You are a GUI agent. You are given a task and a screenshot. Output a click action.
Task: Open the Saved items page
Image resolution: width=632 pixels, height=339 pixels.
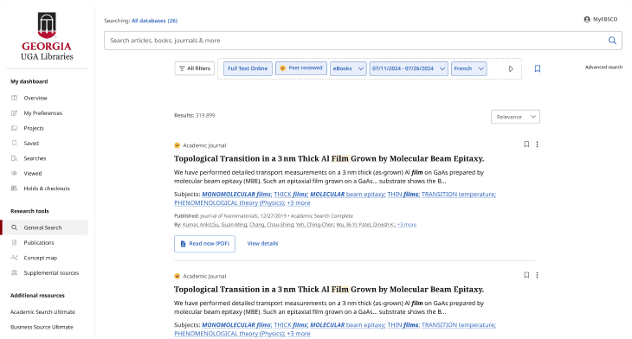coord(31,144)
